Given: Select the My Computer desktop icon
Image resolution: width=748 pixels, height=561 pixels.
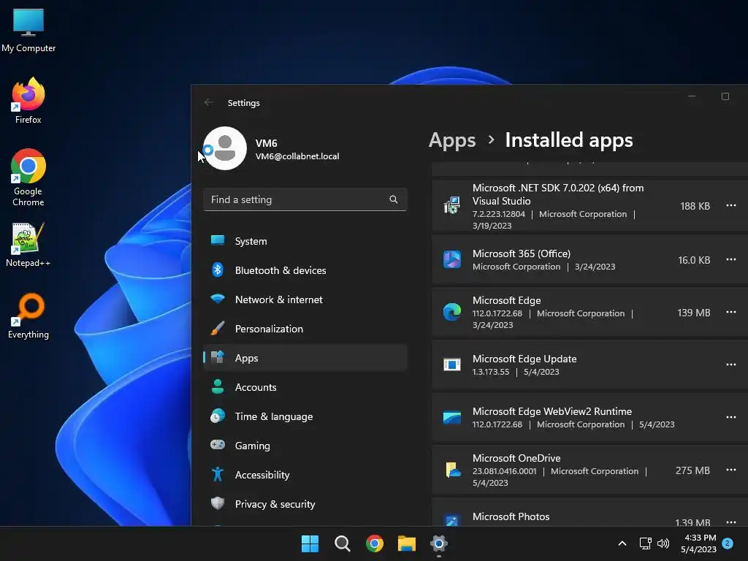Looking at the screenshot, I should 28,30.
